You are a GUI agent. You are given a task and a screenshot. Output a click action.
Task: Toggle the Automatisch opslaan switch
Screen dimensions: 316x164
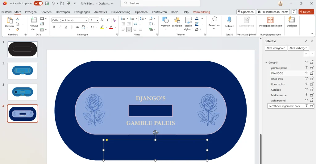coord(38,3)
